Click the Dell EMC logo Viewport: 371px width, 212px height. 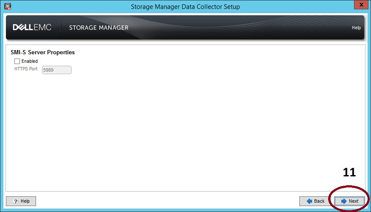(x=32, y=28)
